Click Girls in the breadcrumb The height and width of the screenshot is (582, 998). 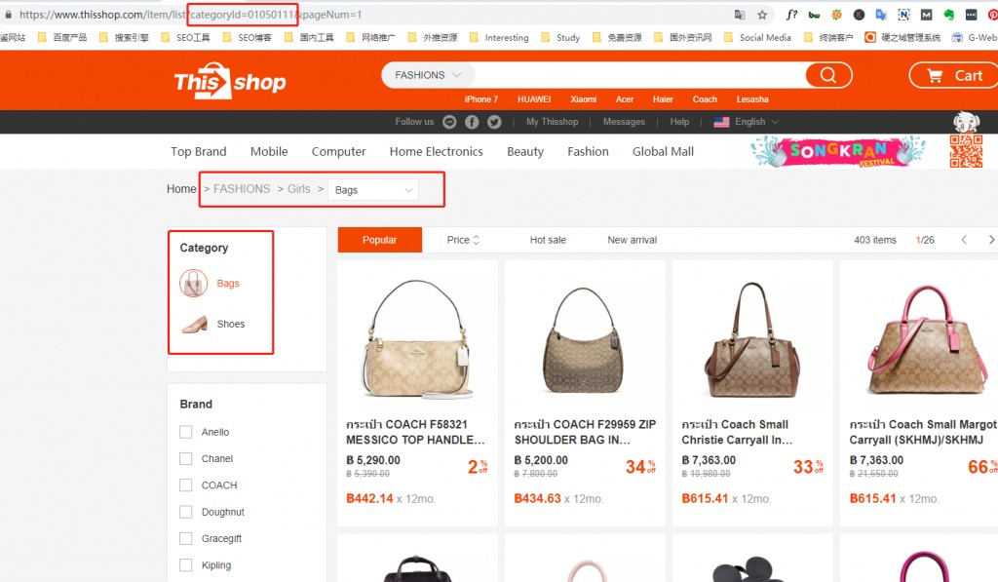click(298, 189)
